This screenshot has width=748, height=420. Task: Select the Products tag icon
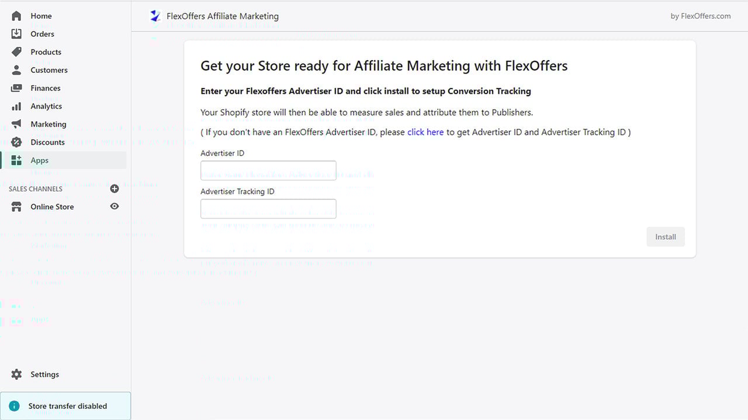pyautogui.click(x=16, y=52)
